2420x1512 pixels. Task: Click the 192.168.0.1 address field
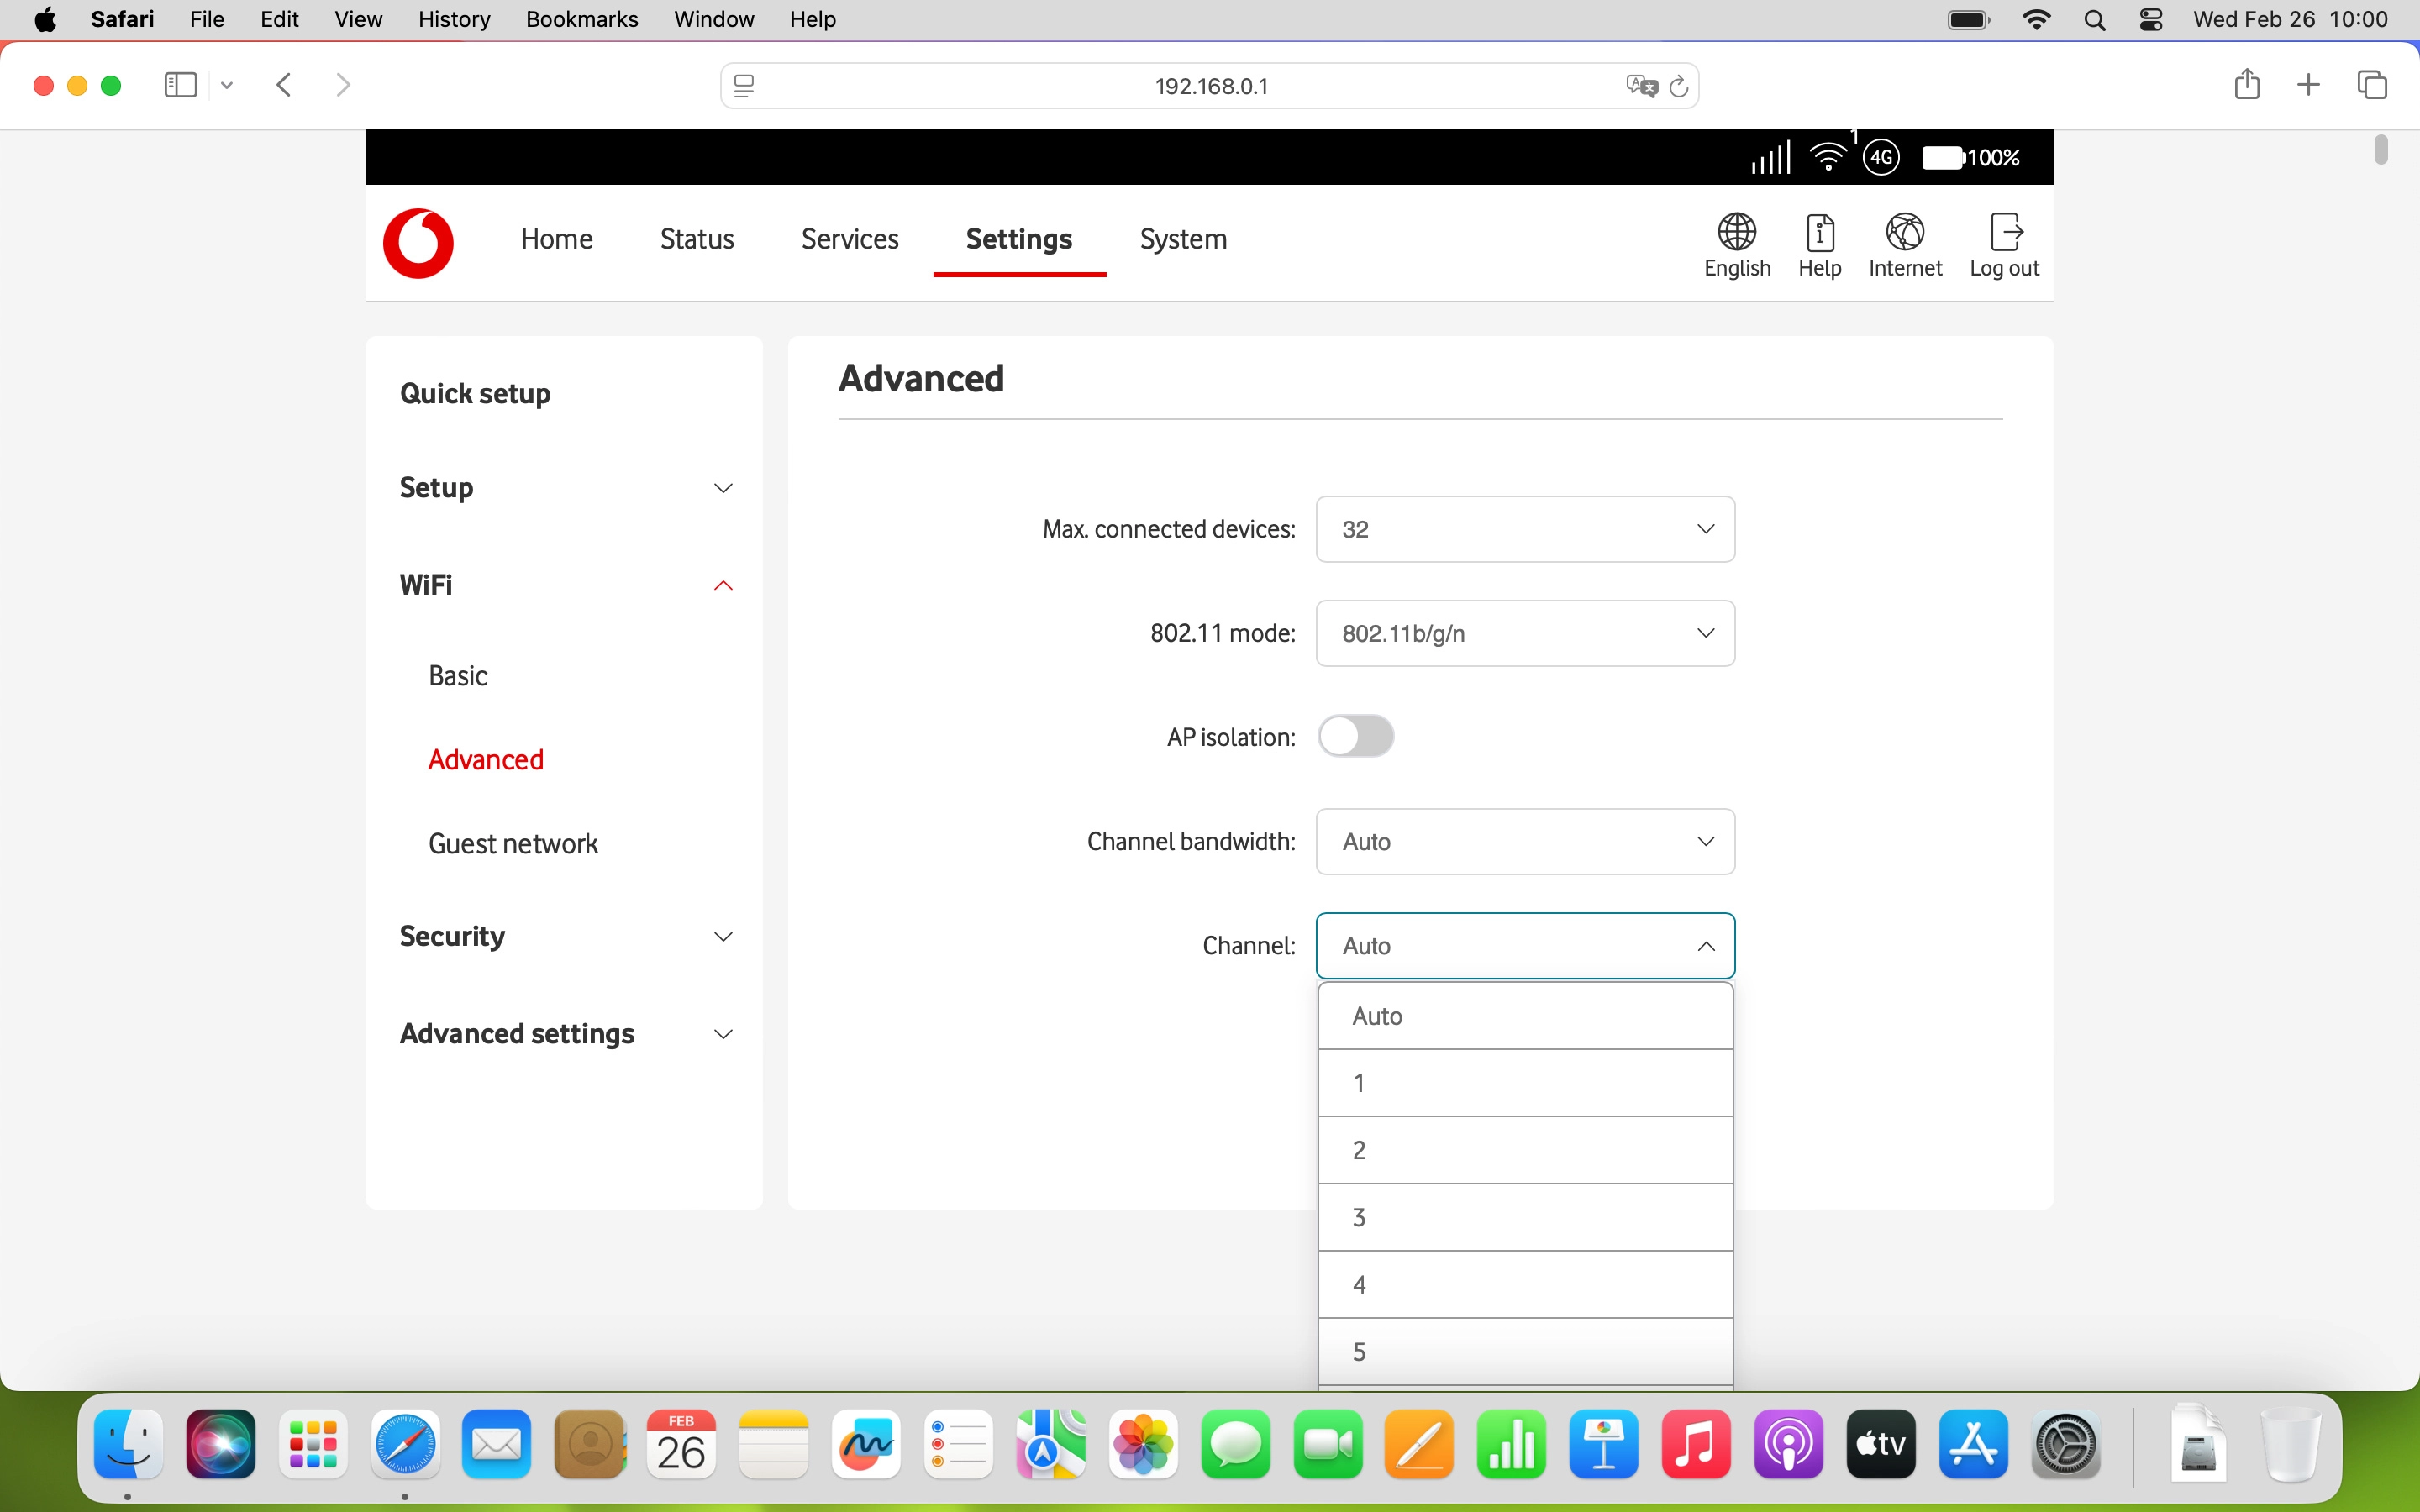[x=1210, y=86]
